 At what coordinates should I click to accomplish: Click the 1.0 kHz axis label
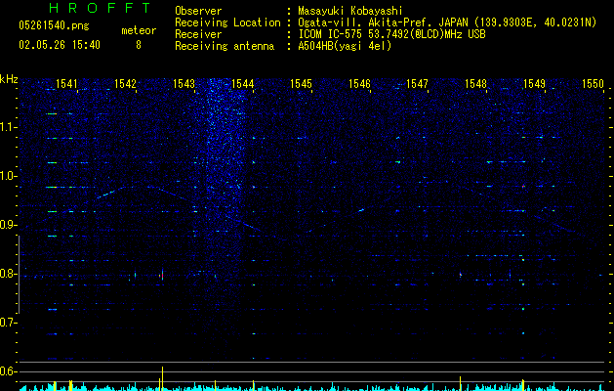click(8, 176)
